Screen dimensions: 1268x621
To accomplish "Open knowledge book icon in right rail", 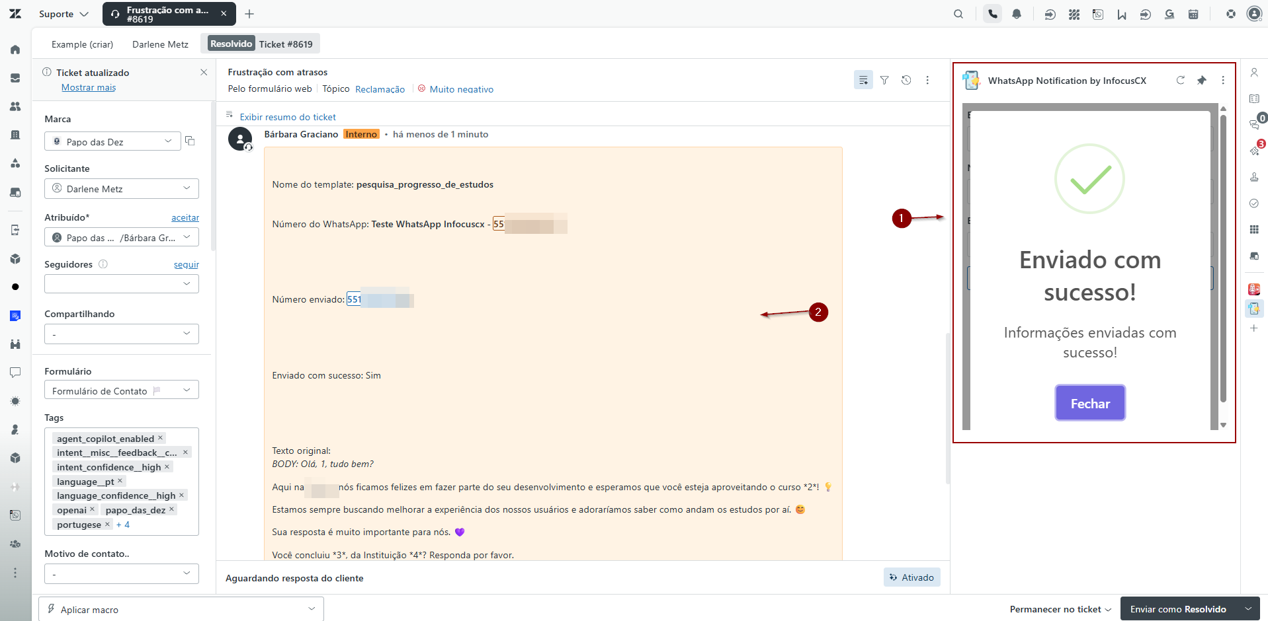I will pos(1253,98).
